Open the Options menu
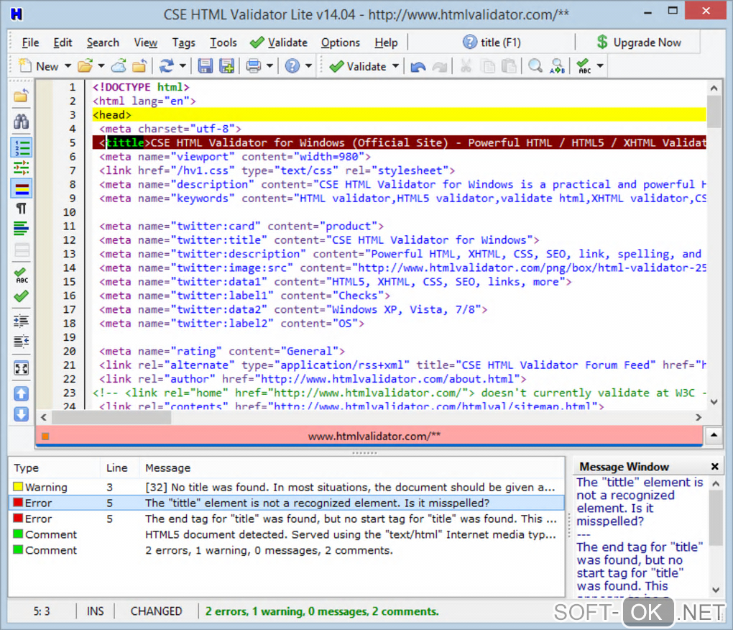733x630 pixels. [x=341, y=43]
